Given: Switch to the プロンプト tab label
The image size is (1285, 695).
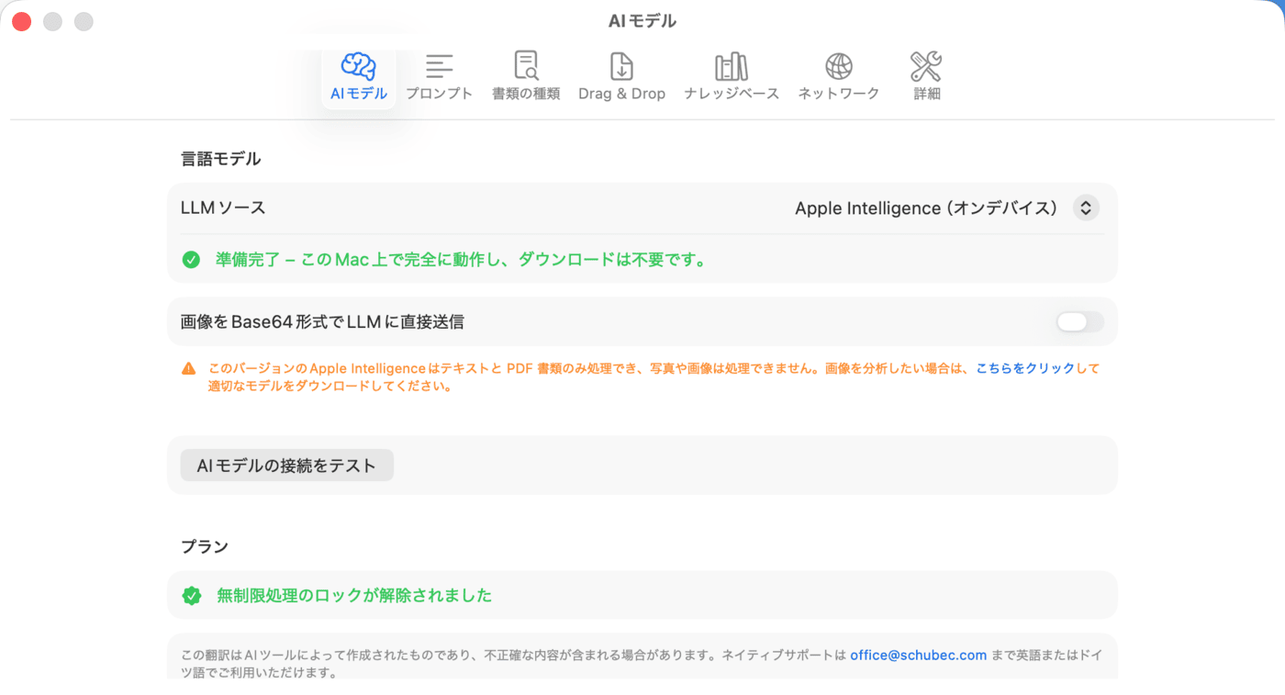Looking at the screenshot, I should point(440,94).
